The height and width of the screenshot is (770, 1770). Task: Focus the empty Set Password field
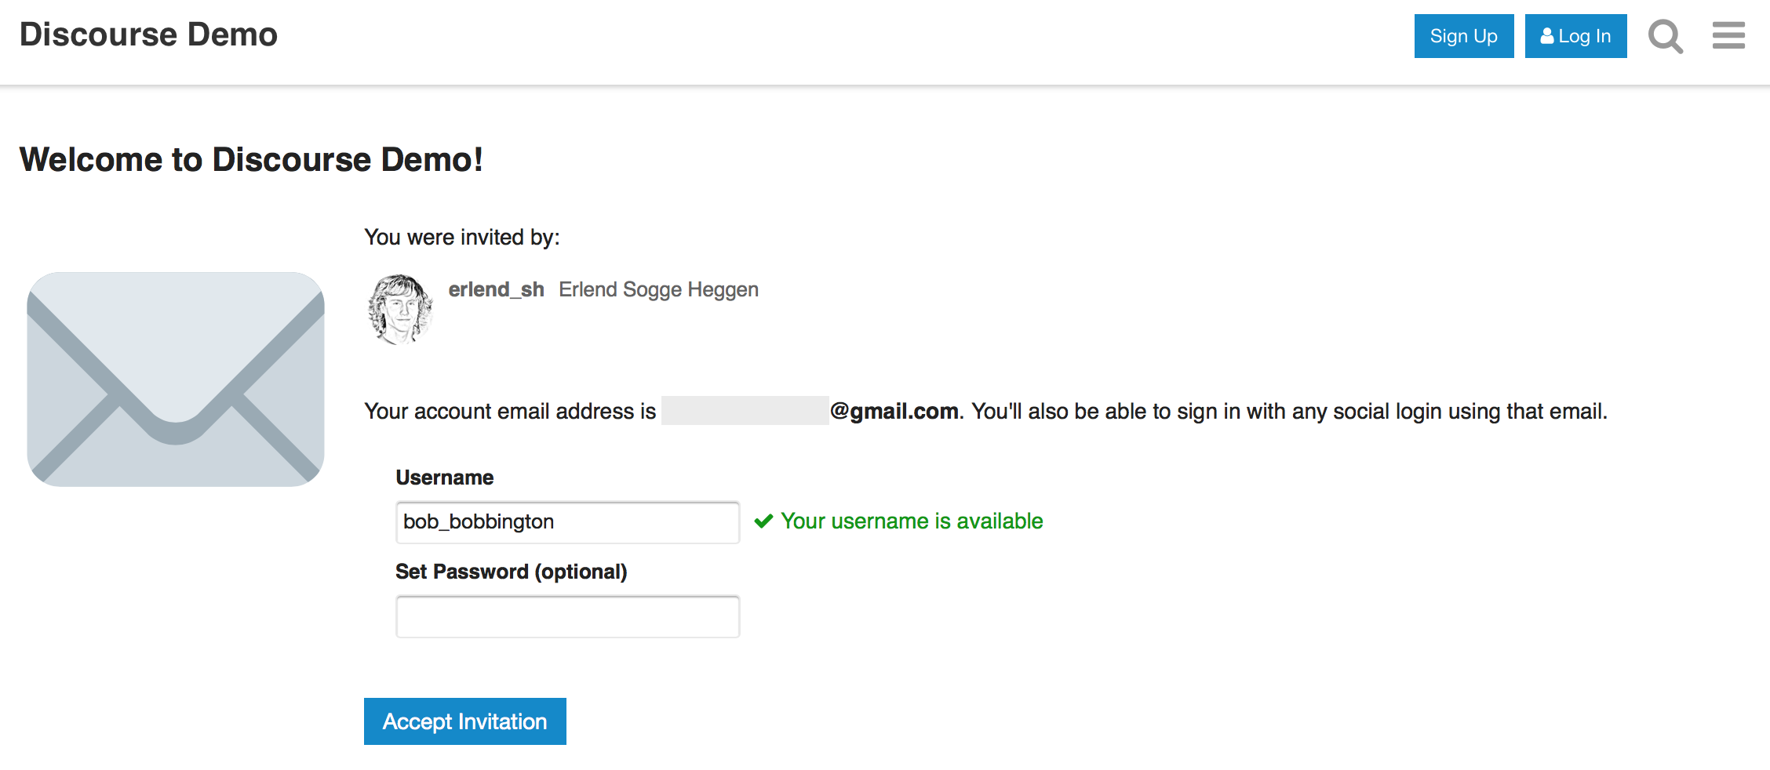pyautogui.click(x=567, y=616)
